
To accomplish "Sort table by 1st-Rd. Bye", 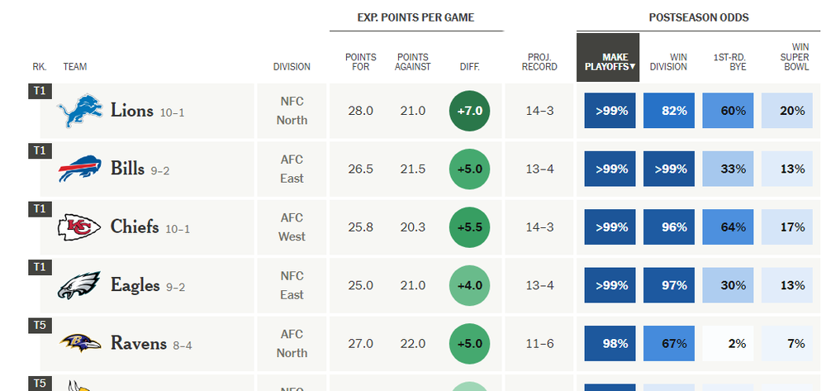I will tap(729, 62).
